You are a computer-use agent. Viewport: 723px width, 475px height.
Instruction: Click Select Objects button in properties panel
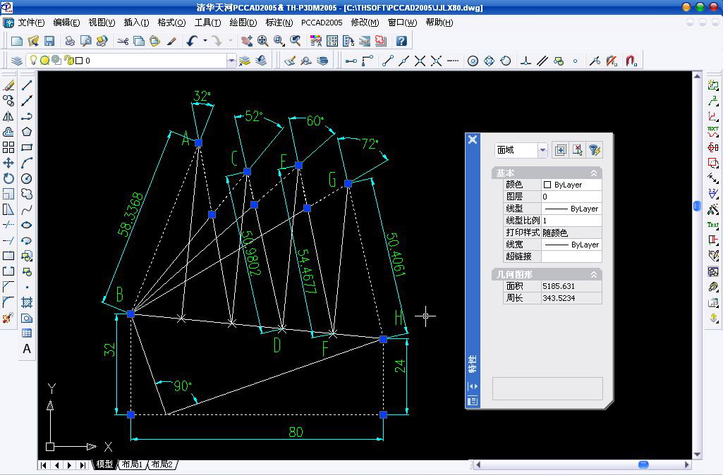pyautogui.click(x=577, y=149)
